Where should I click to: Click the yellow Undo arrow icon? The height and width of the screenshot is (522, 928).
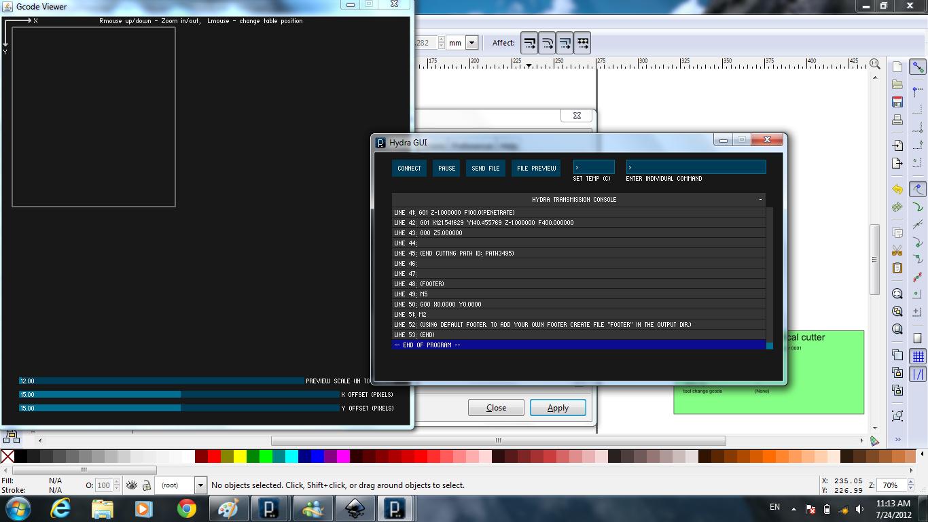click(x=897, y=190)
